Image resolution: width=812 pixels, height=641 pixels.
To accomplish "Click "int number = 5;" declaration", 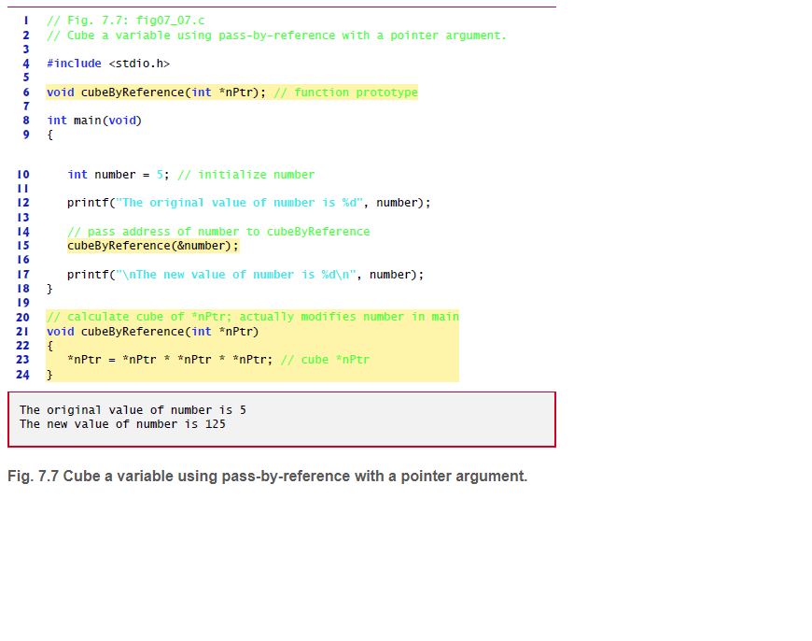I will point(119,174).
